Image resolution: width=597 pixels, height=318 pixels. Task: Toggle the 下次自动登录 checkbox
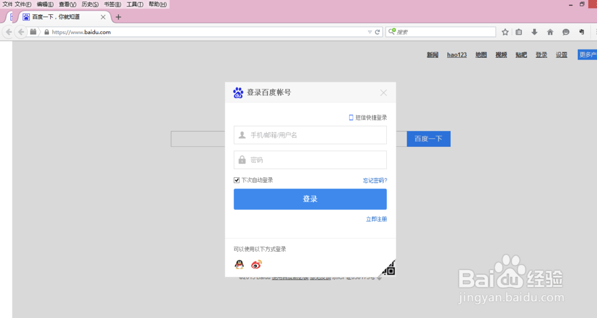click(236, 180)
